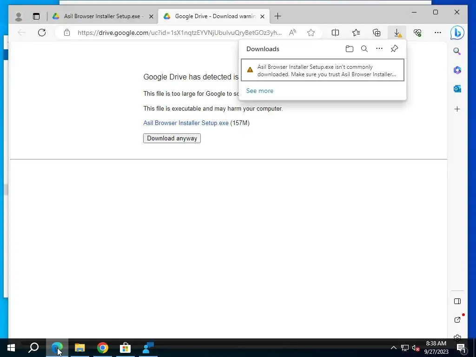Open more options in Downloads panel
Screen dimensions: 476x357
379,48
